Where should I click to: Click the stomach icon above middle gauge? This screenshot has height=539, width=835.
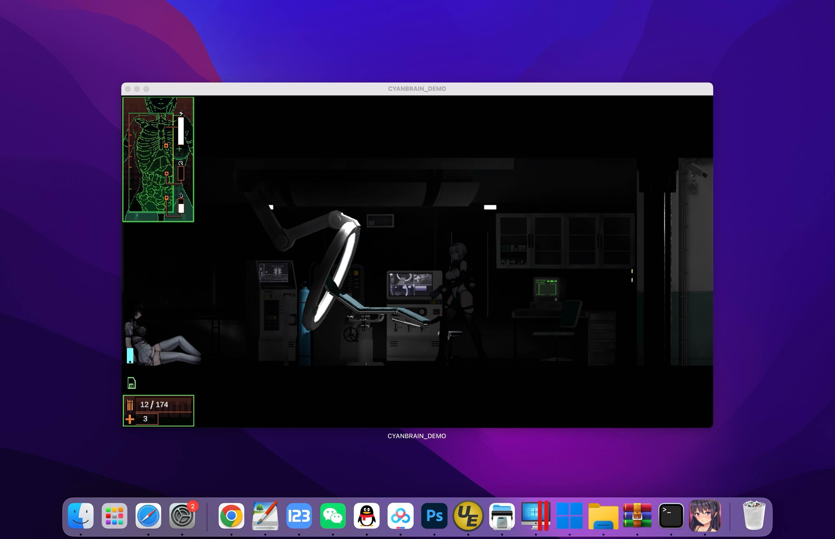[181, 163]
